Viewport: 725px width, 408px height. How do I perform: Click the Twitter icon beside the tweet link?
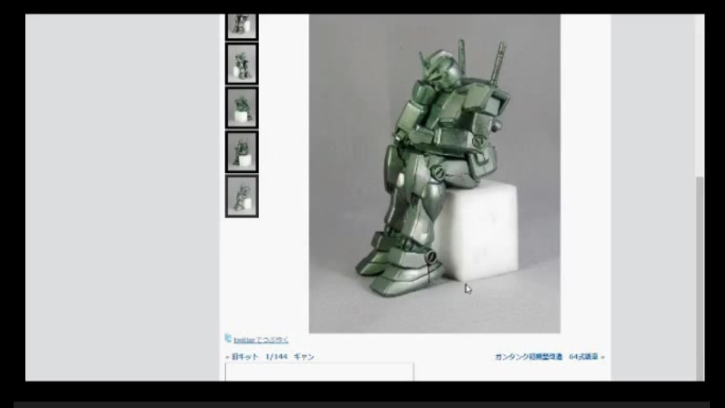pos(228,338)
